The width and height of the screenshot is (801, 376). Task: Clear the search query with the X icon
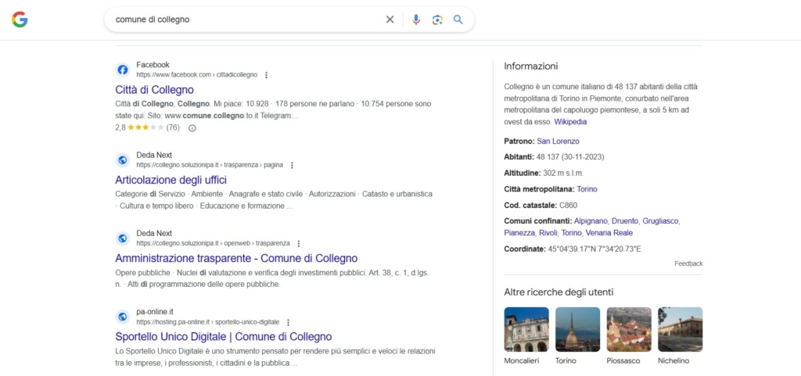pos(390,20)
